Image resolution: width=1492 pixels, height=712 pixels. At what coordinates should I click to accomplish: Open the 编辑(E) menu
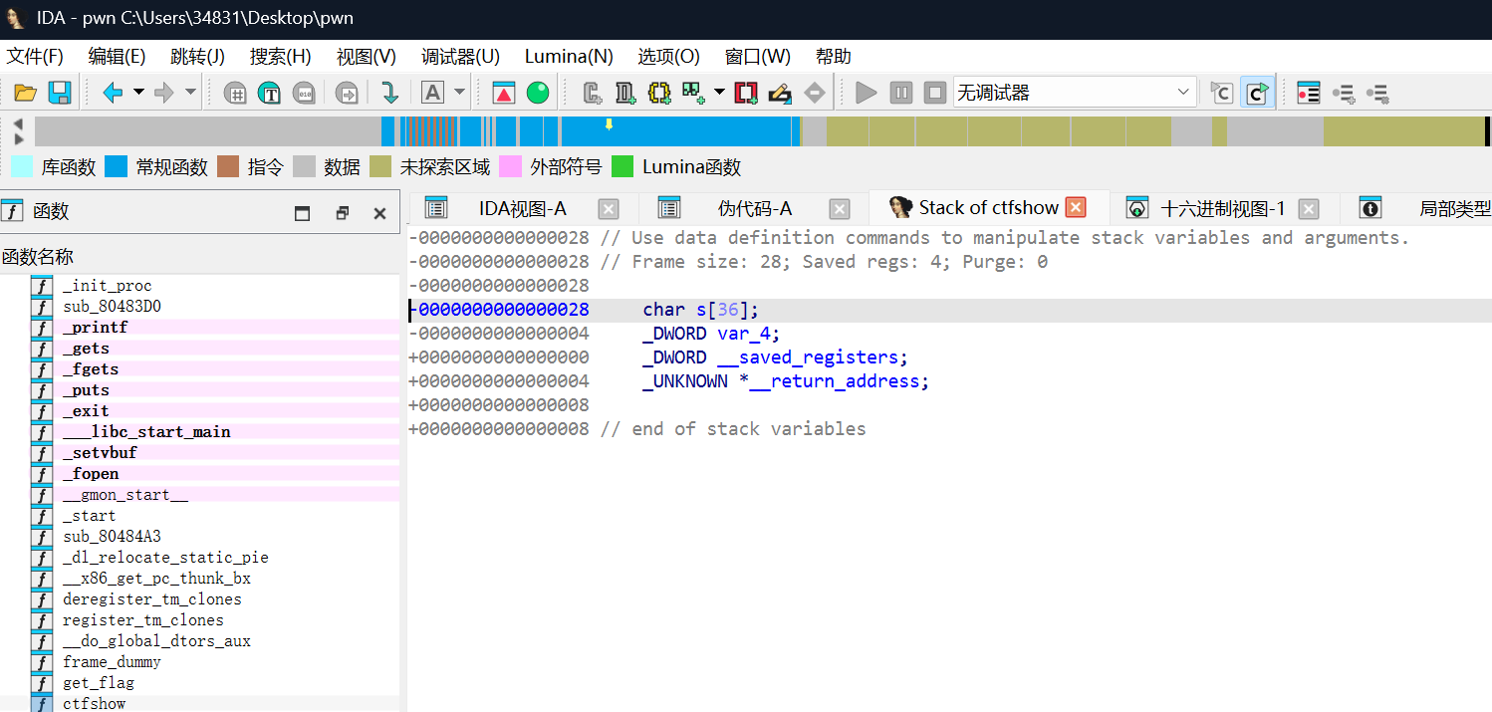[117, 57]
